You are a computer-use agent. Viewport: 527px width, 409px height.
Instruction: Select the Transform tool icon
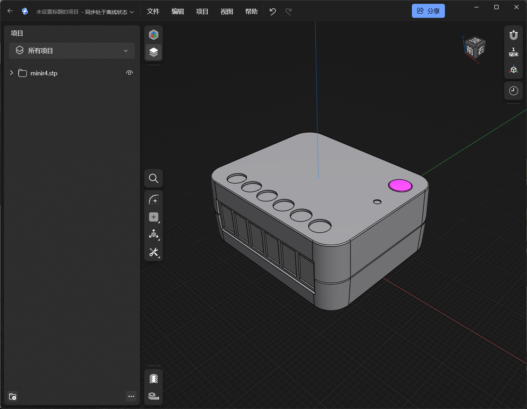[153, 234]
